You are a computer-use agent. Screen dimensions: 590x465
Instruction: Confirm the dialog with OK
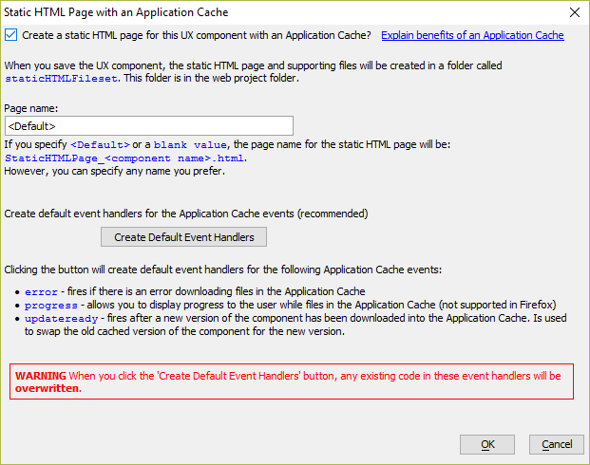pyautogui.click(x=487, y=445)
